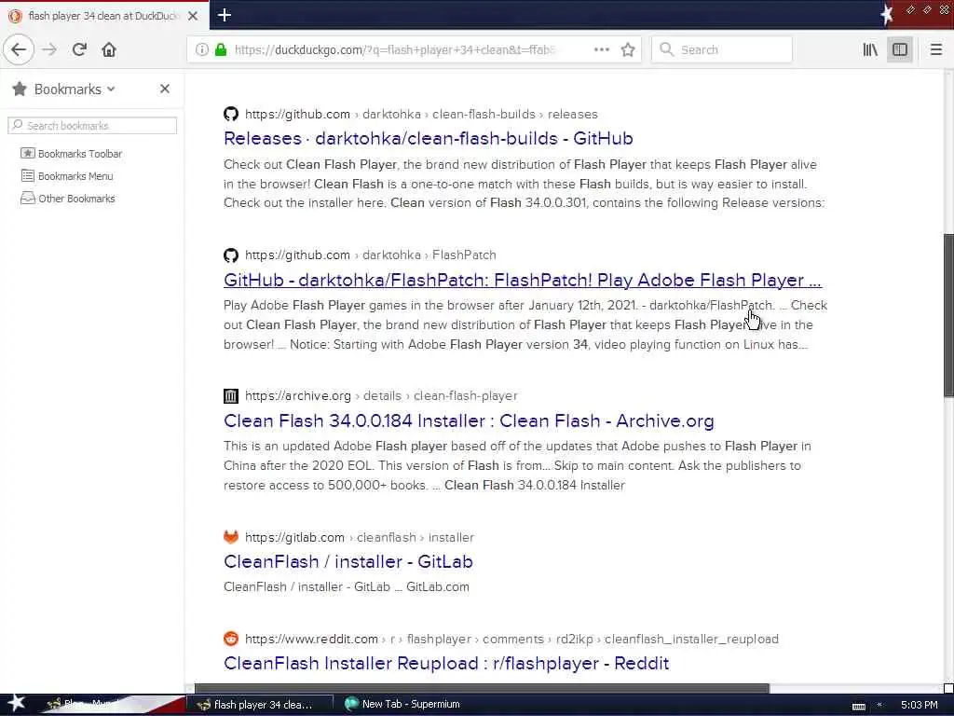Click the gitlab.com cleanflash installer URL
The image size is (954, 716).
[x=360, y=537]
